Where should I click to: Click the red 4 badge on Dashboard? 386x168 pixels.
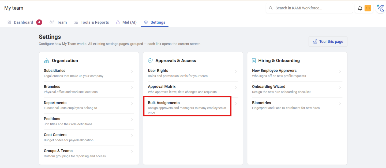pos(39,22)
